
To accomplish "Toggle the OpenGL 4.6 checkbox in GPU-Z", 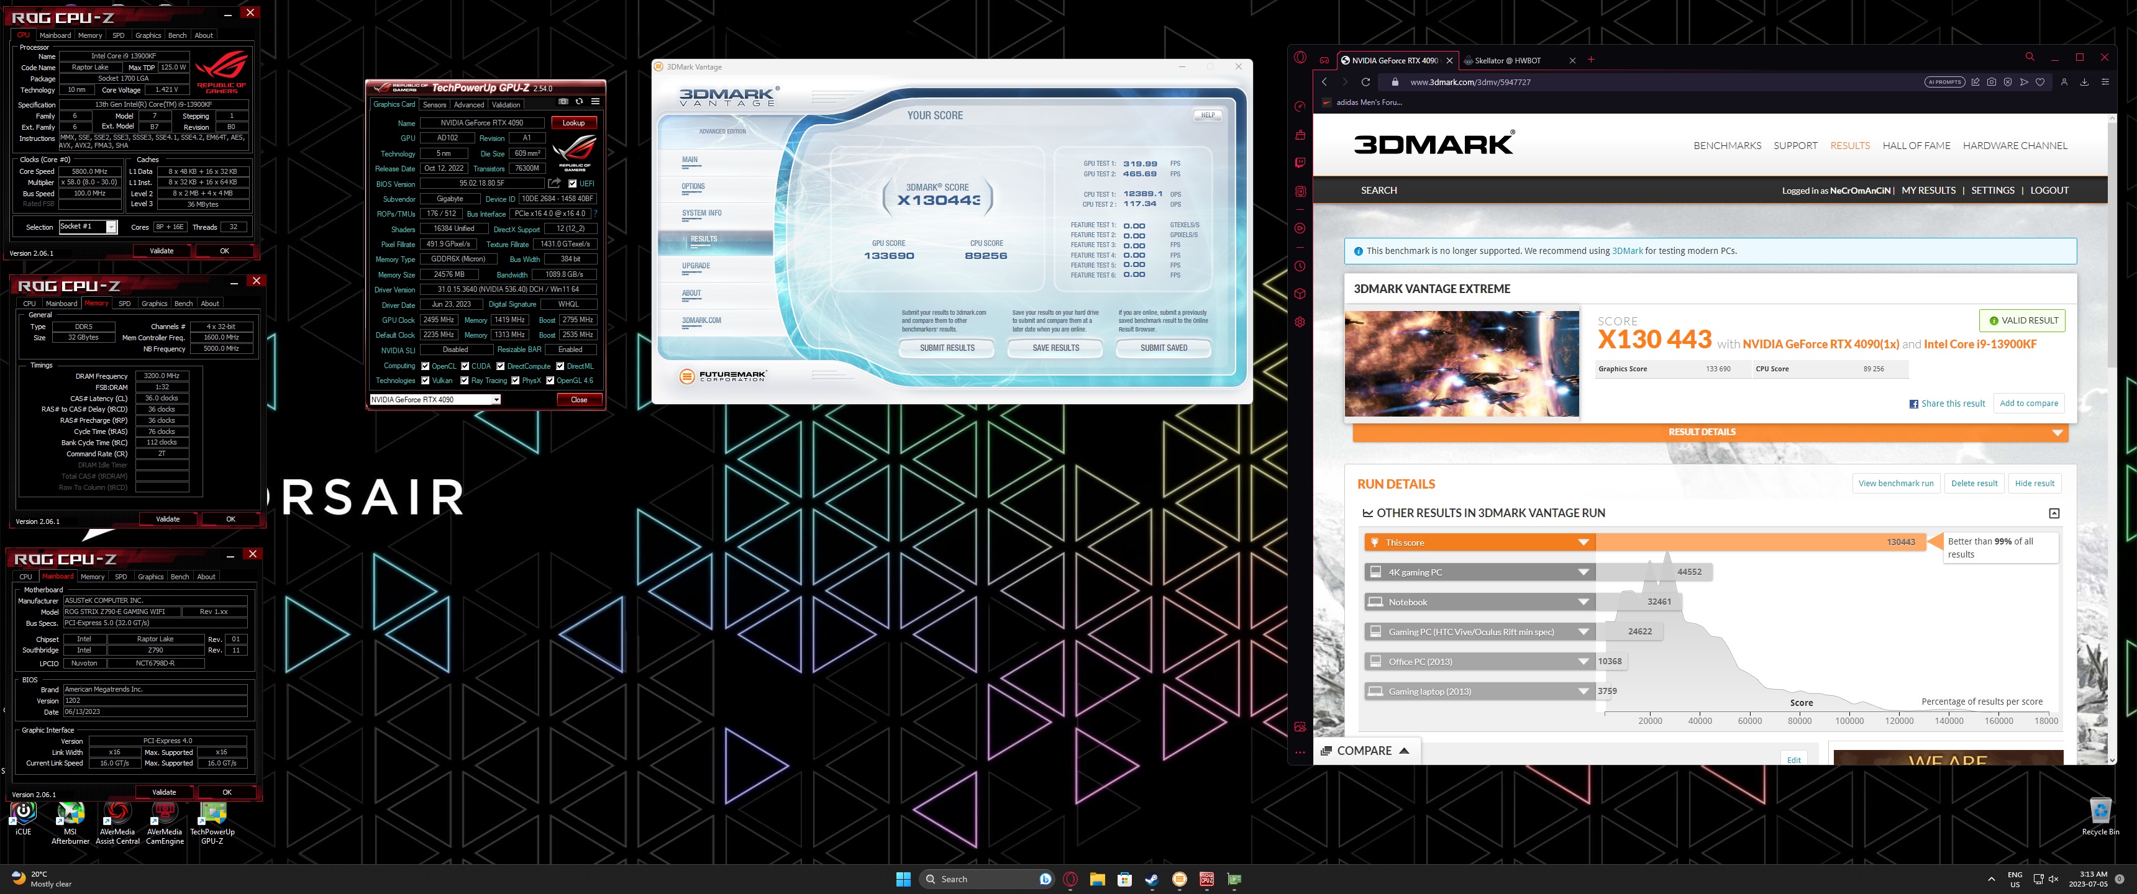I will (550, 381).
